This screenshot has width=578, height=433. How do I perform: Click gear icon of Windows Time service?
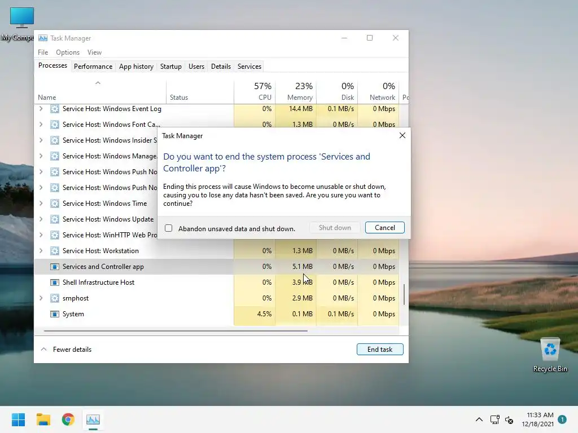[x=55, y=203]
